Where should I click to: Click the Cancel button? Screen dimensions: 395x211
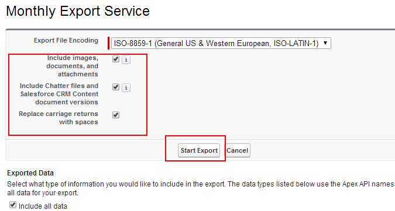tap(237, 150)
